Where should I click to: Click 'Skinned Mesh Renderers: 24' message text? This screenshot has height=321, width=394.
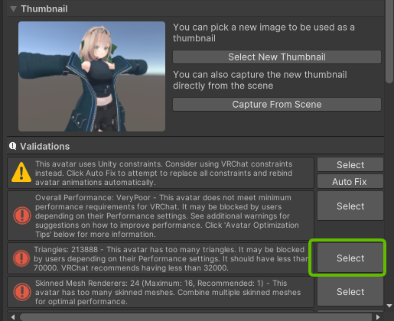pyautogui.click(x=168, y=292)
